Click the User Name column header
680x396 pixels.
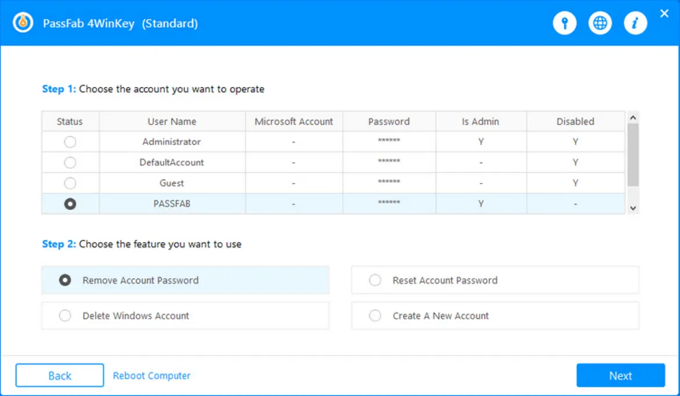[171, 121]
